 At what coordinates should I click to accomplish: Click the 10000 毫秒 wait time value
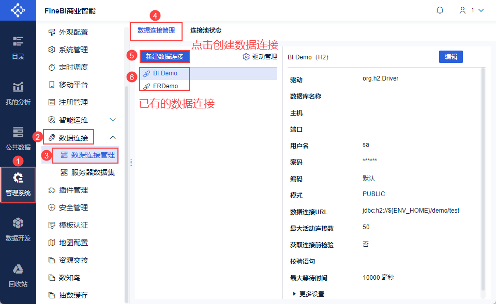378,278
